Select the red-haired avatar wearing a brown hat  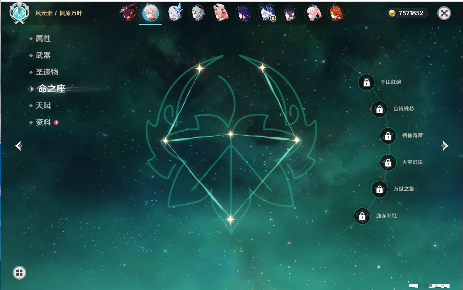128,13
